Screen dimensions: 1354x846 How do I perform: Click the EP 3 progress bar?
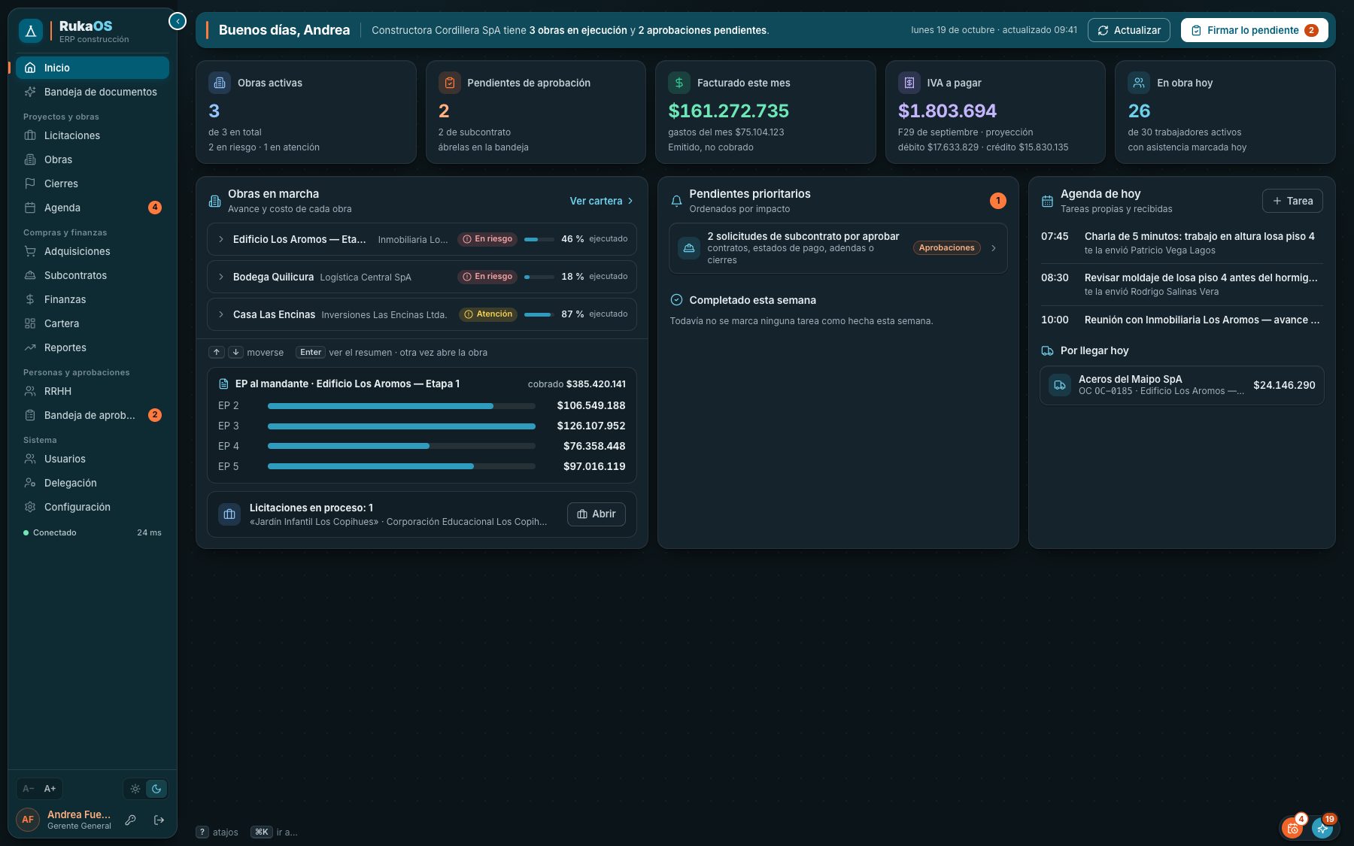click(402, 426)
